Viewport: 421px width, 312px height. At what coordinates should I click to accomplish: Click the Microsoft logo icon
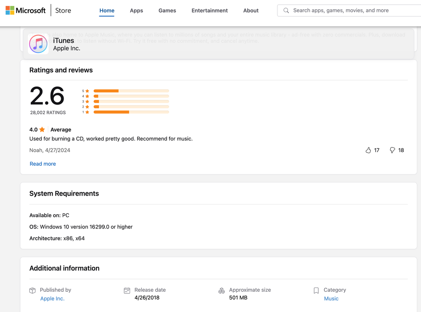(10, 11)
